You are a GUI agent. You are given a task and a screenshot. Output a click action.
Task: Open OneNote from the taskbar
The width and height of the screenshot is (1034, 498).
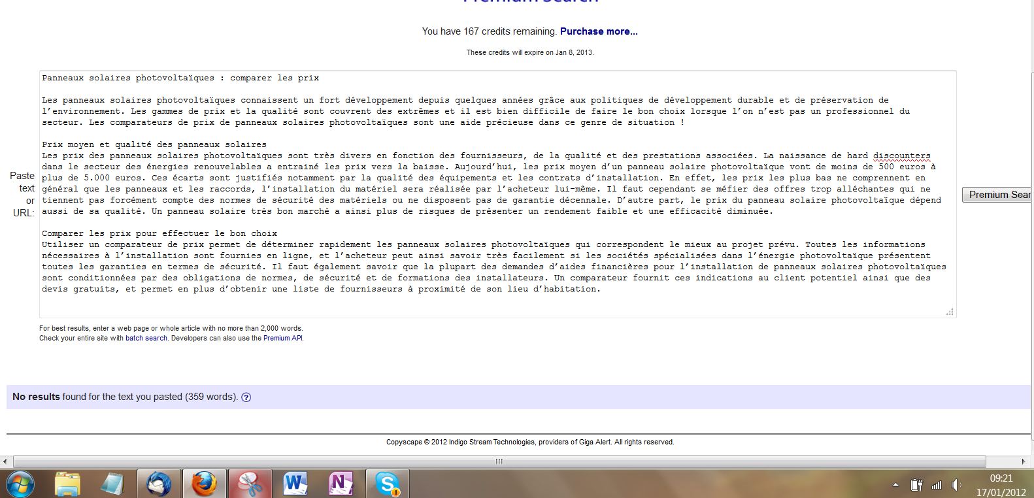(x=341, y=484)
